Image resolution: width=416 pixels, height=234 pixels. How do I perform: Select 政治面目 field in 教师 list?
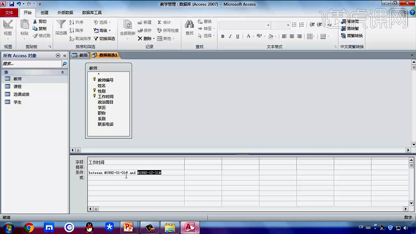tap(105, 102)
